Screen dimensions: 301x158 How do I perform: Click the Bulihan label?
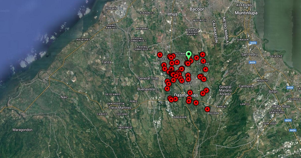pyautogui.click(x=213, y=113)
